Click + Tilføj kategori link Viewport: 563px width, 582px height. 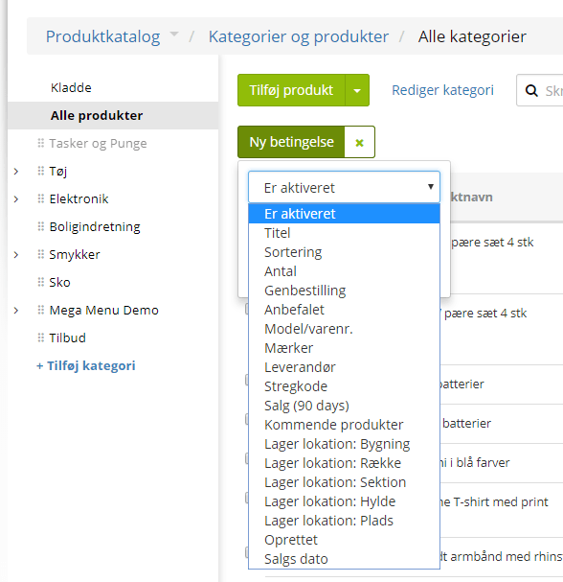point(85,365)
